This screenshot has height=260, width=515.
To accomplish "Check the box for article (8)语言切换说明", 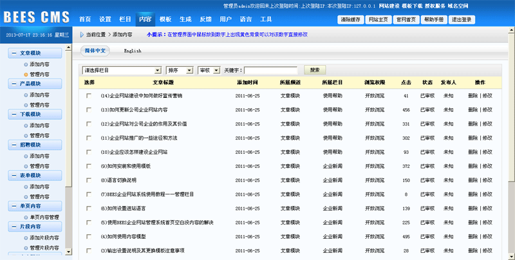I will tap(89, 180).
